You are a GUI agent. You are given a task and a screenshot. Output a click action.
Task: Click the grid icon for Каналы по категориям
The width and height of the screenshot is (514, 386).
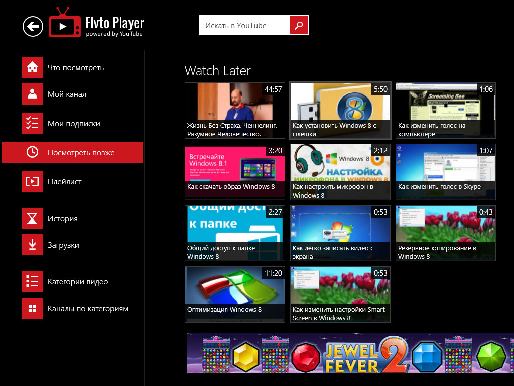click(x=32, y=308)
